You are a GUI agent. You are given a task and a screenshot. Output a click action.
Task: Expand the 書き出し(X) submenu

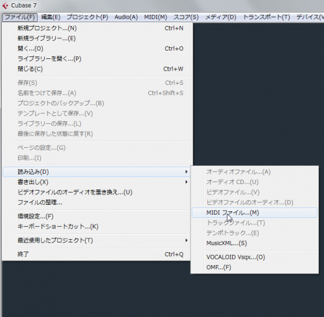97,182
